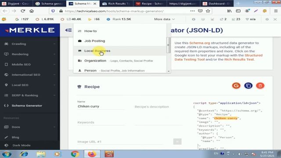281x158 pixels.
Task: Open a new browser tab
Action: (238, 4)
